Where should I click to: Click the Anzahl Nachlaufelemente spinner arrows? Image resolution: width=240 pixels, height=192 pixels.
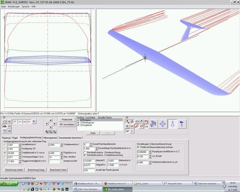(91, 145)
